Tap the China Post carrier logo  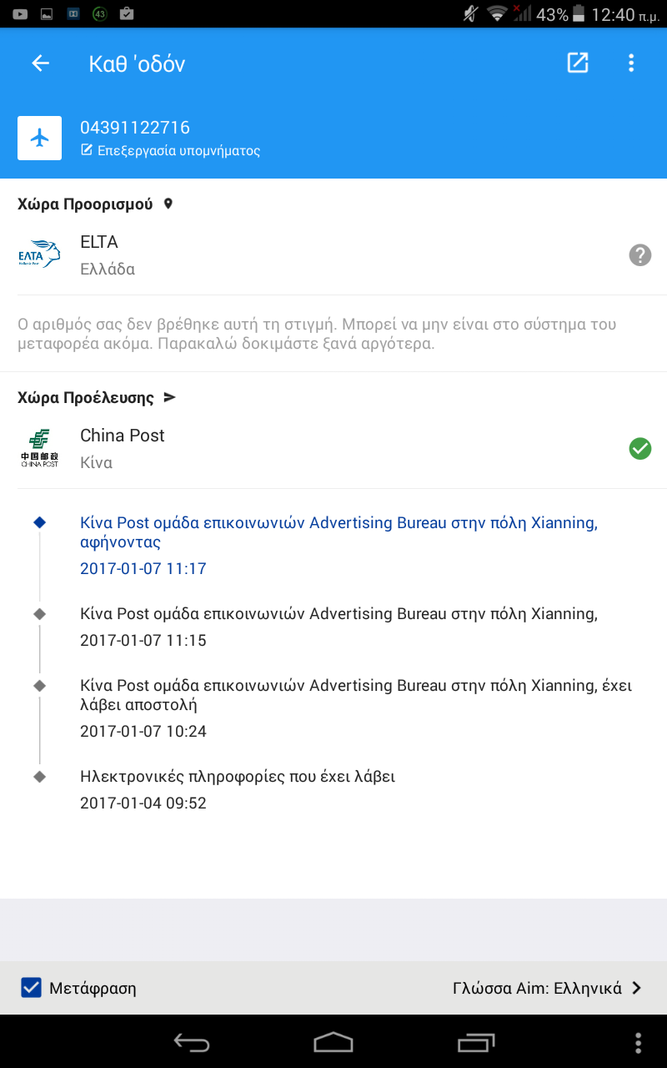(x=40, y=449)
